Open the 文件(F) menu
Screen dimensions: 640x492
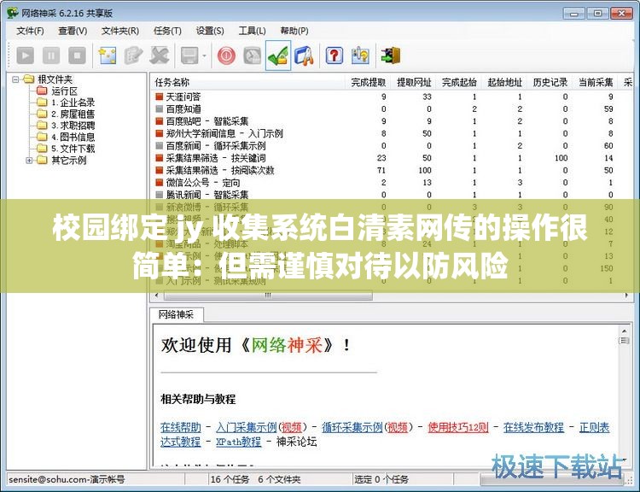[x=30, y=31]
